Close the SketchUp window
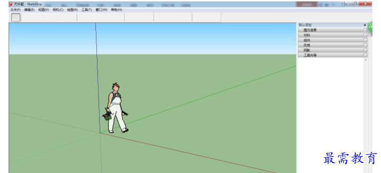Screen dimensions: 381x173 [365, 4]
